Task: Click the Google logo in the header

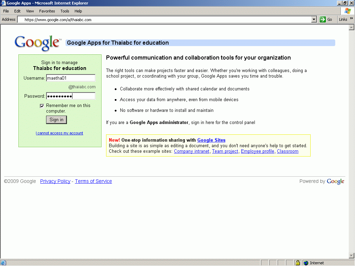Action: point(38,43)
